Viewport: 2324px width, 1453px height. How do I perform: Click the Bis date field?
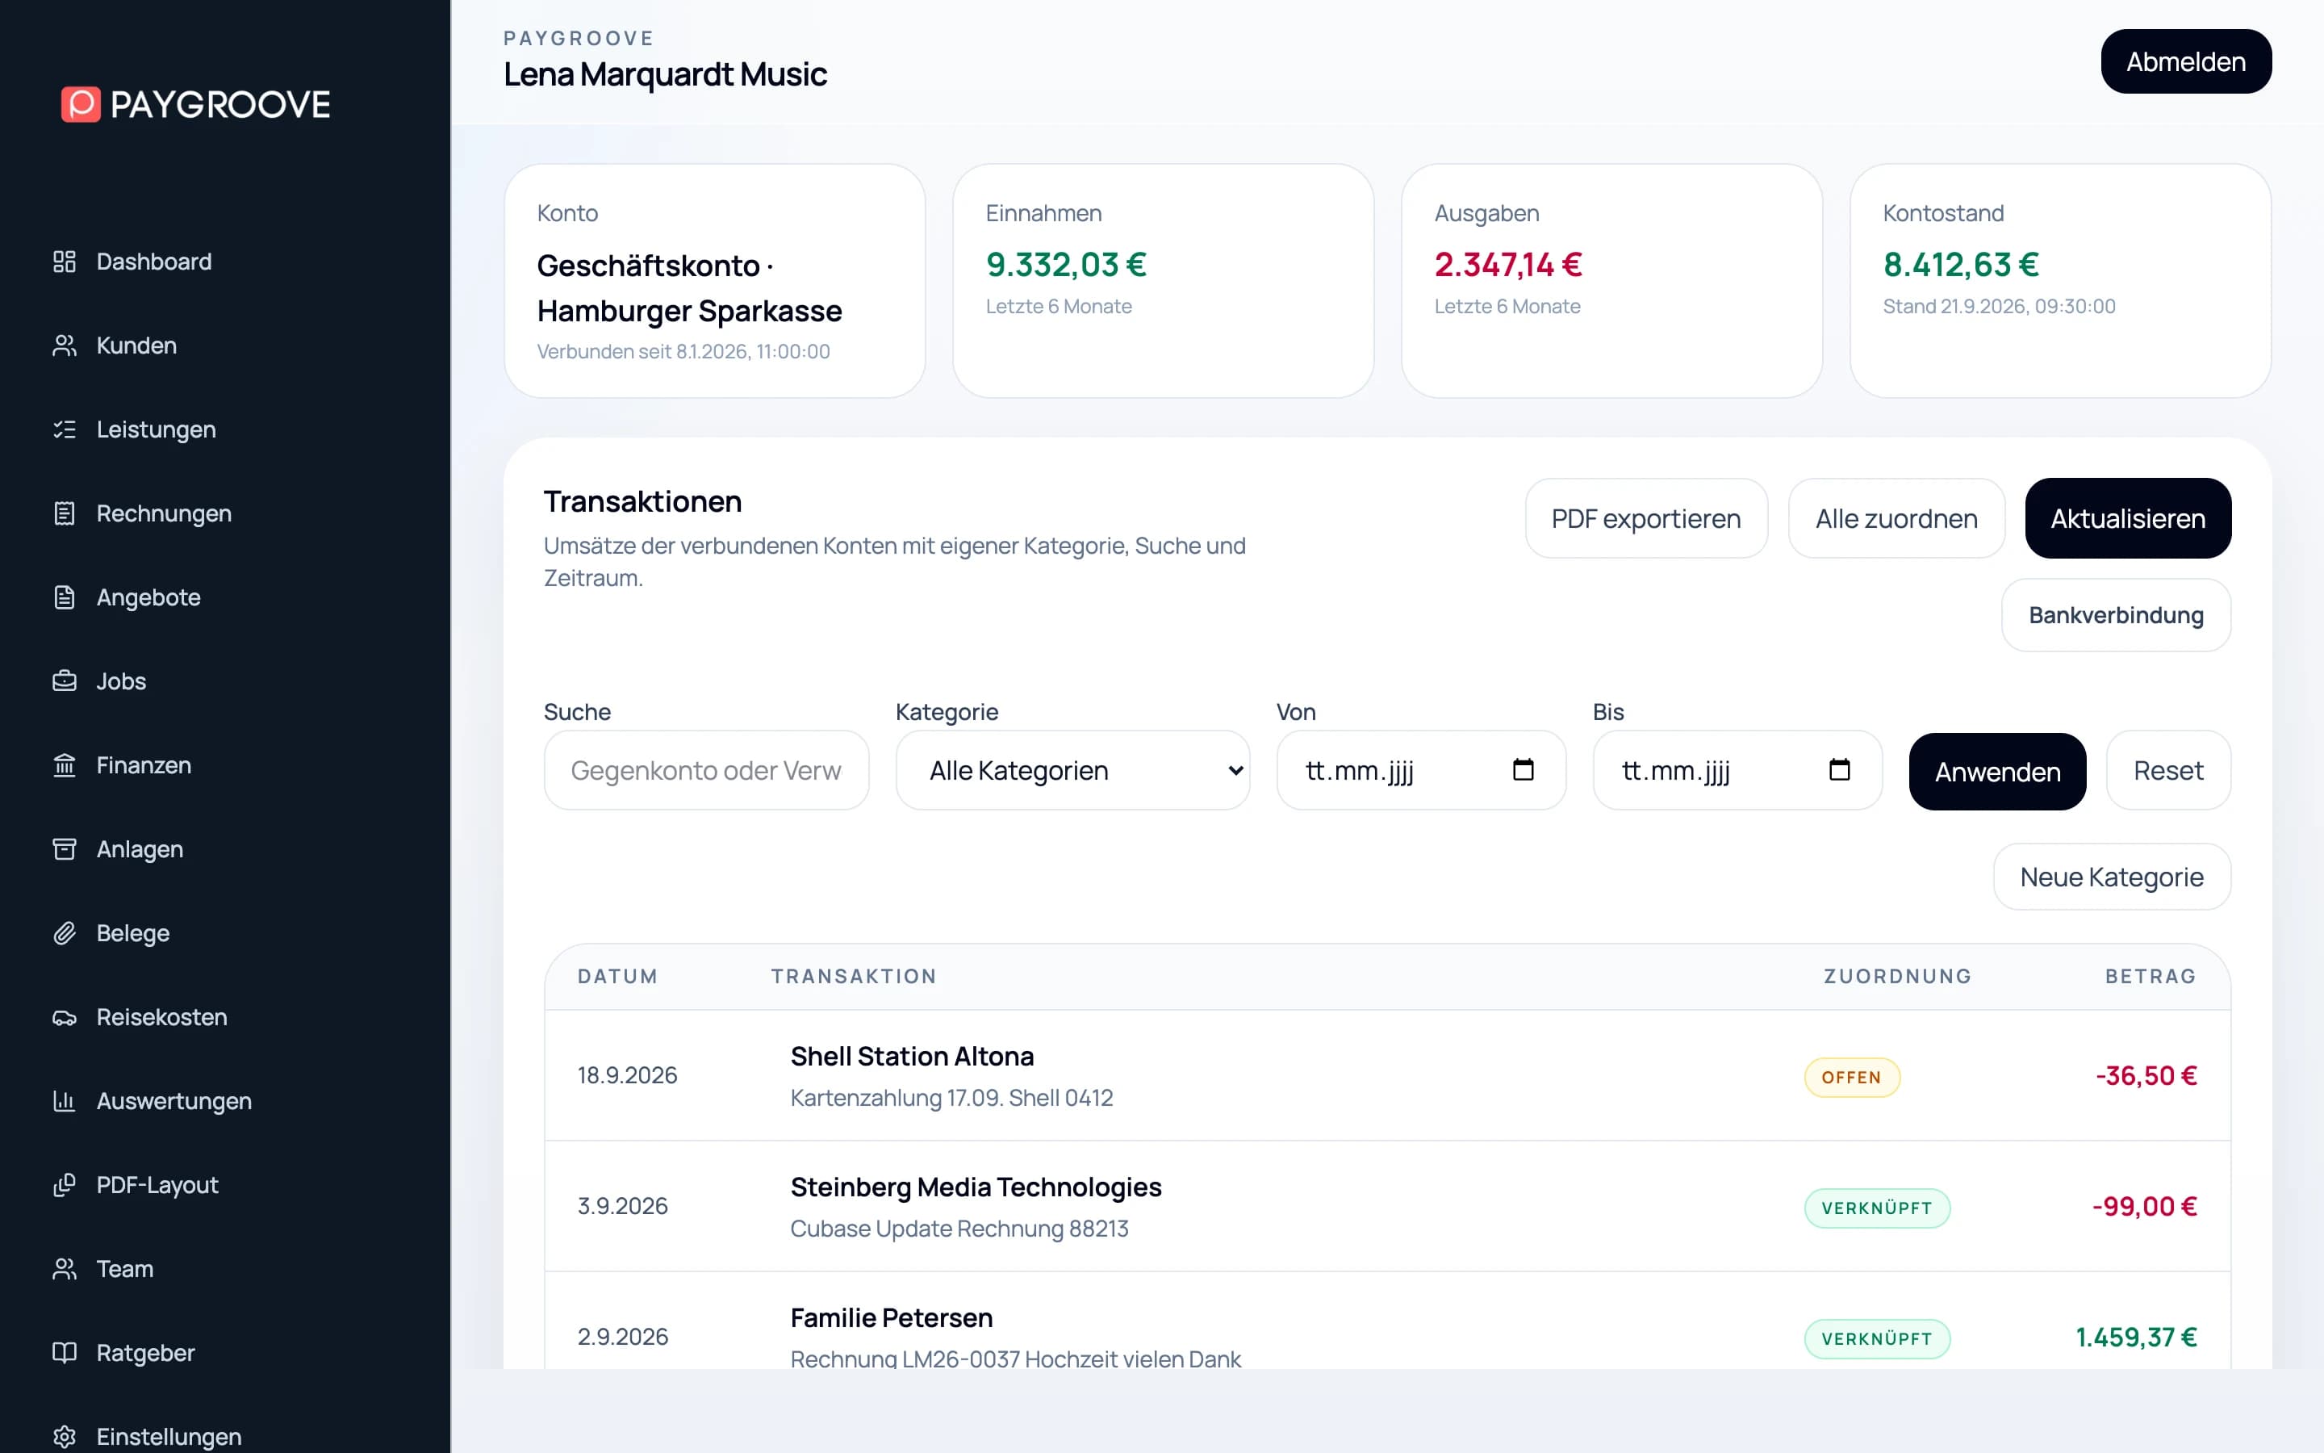1737,771
